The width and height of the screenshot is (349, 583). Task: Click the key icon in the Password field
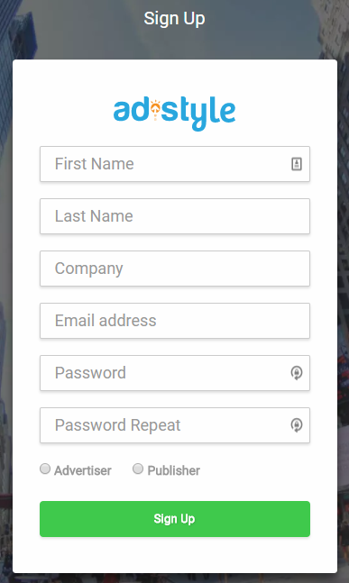pyautogui.click(x=297, y=373)
